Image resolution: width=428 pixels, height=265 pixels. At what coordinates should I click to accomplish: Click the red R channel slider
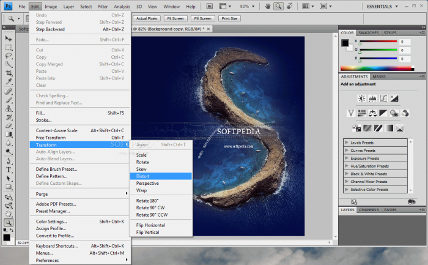click(378, 42)
